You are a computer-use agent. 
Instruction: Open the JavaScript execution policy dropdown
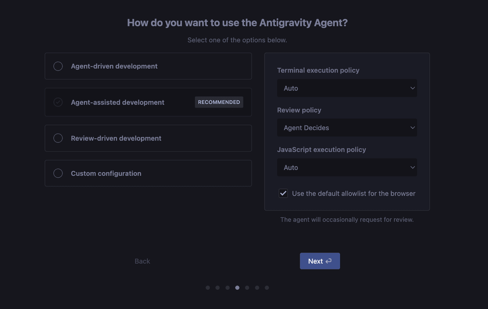[x=347, y=167]
